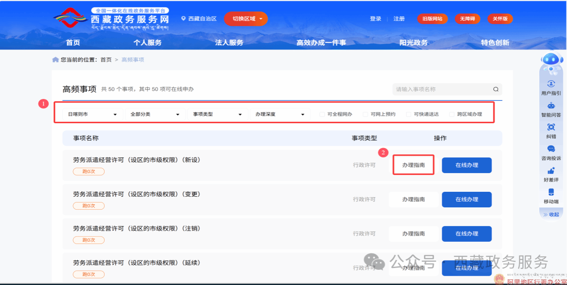Open the 智能问答 robot icon
This screenshot has height=285, width=567.
tap(551, 106)
